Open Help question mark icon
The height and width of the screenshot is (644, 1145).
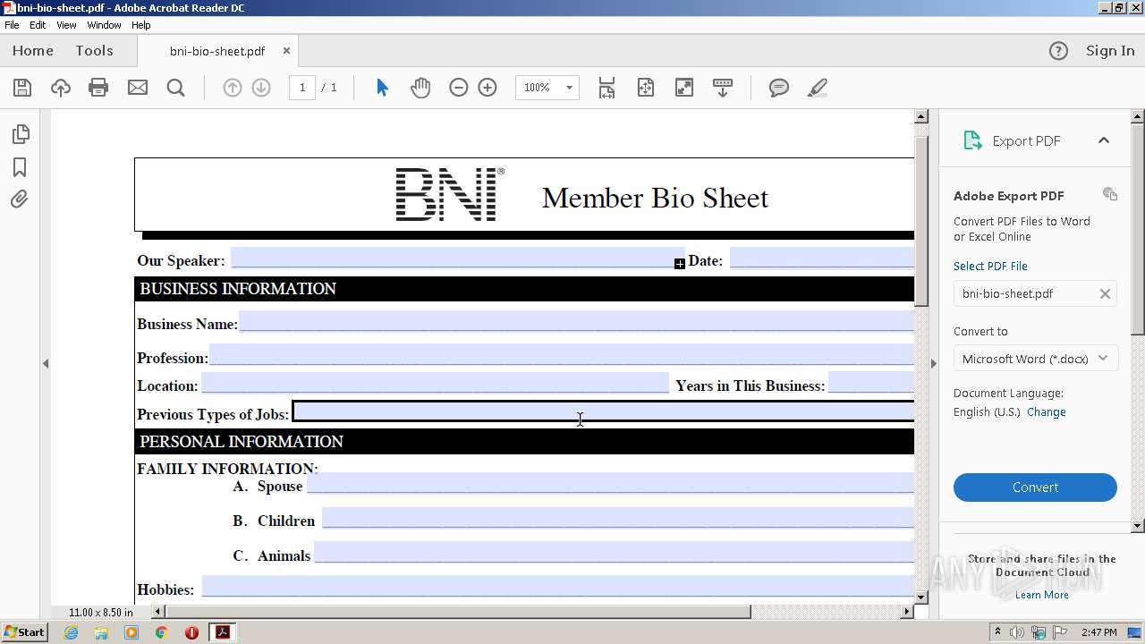(1058, 51)
